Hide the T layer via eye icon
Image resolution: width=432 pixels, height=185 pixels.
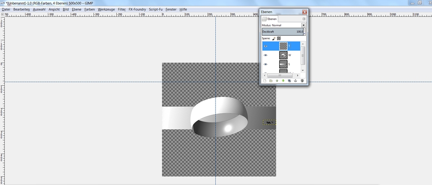click(266, 46)
